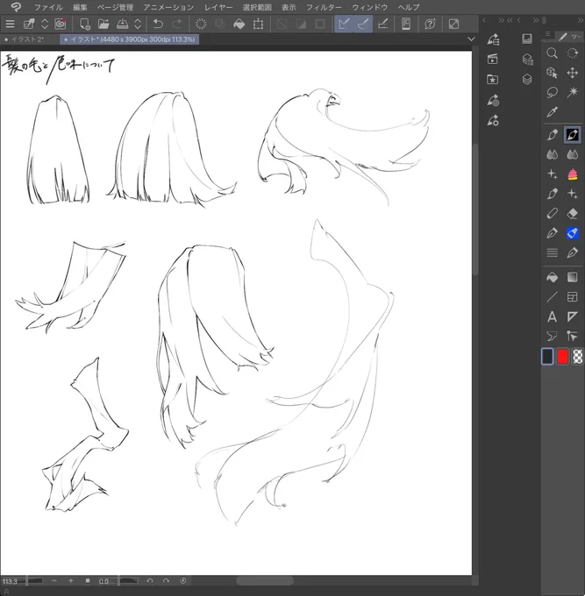Select the Frame border tool
585x596 pixels.
tap(573, 297)
